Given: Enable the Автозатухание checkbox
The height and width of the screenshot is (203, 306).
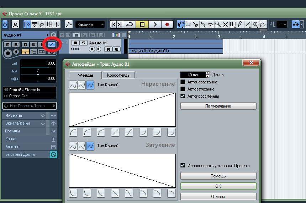Looking at the screenshot, I should coord(183,89).
